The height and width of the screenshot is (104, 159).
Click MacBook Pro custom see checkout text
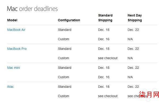108,58
